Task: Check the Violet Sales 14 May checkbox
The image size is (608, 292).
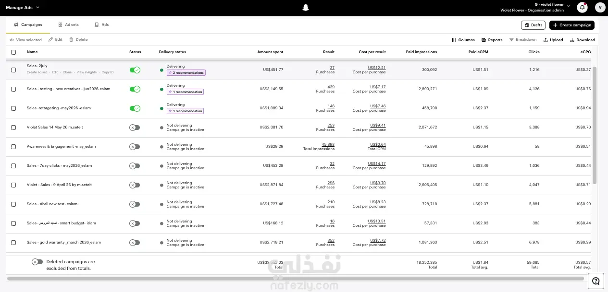Action: click(13, 128)
